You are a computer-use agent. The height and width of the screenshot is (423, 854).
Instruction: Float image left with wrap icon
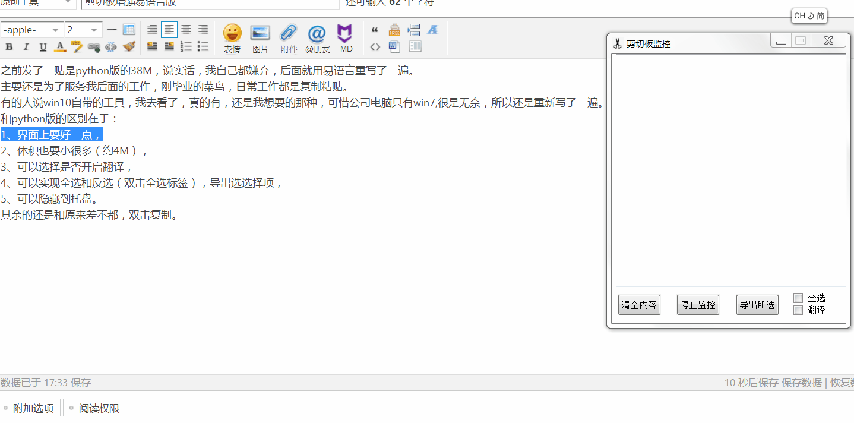coord(152,46)
